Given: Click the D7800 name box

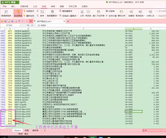Looking at the screenshot, I should tap(9, 25).
